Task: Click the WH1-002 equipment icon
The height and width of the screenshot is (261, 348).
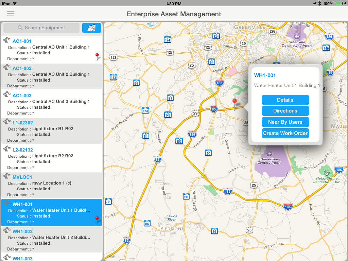Action: tap(7, 230)
